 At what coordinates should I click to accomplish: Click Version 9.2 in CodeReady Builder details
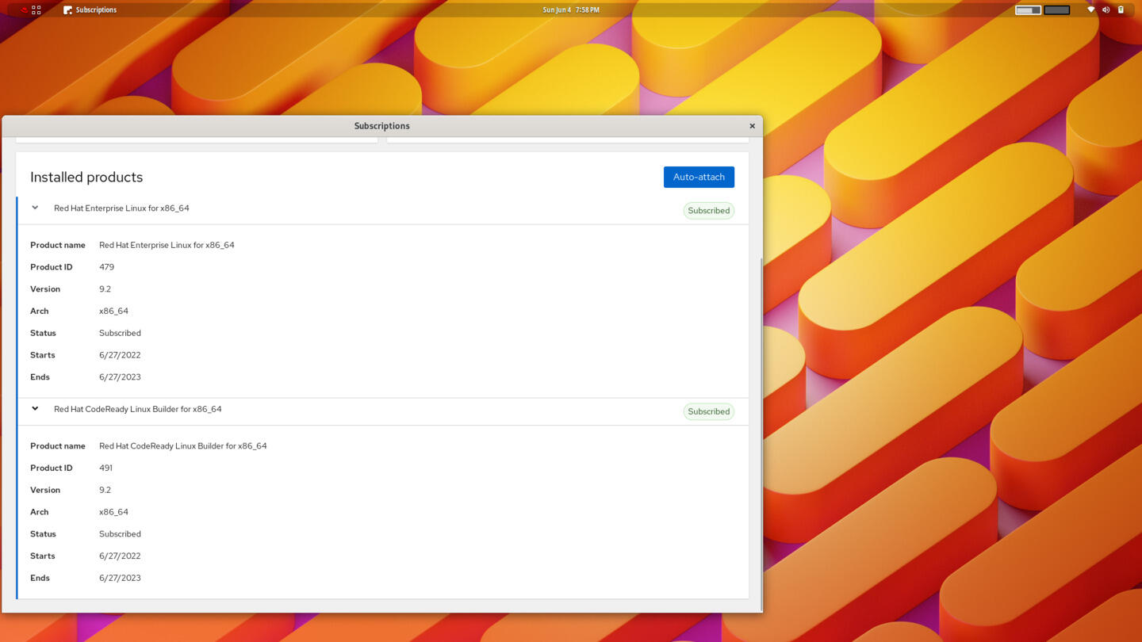pyautogui.click(x=105, y=490)
